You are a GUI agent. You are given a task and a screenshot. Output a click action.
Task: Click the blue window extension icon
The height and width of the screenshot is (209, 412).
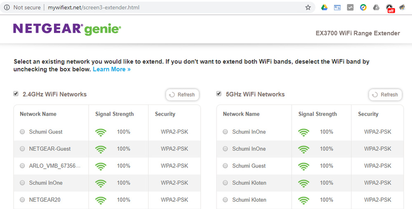click(x=337, y=7)
